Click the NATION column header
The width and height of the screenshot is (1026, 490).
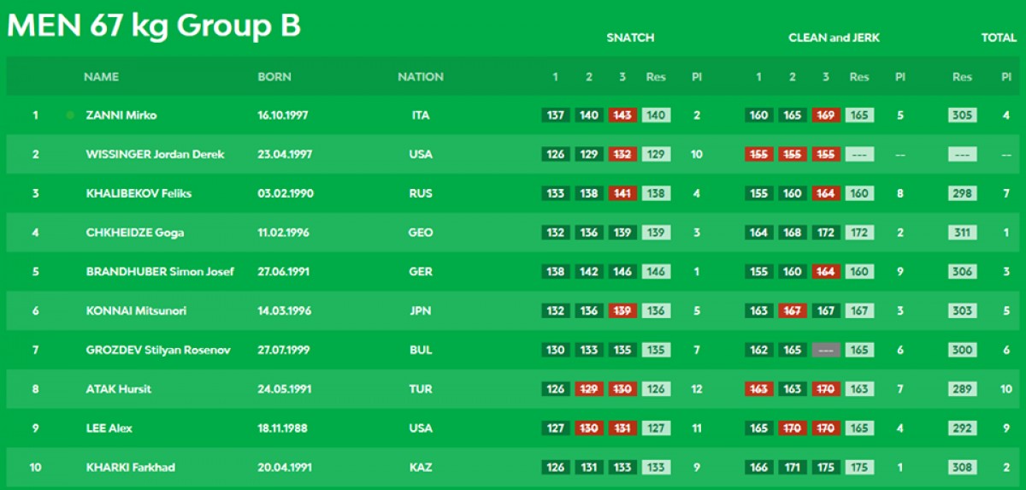[421, 77]
